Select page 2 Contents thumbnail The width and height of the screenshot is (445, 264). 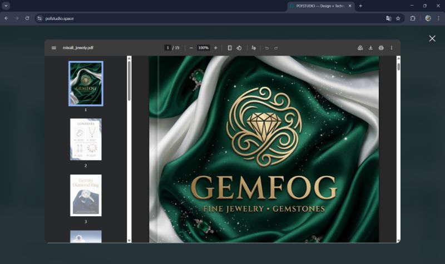pyautogui.click(x=86, y=140)
